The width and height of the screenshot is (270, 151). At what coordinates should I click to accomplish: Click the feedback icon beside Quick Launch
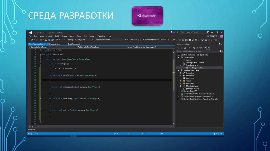point(178,32)
